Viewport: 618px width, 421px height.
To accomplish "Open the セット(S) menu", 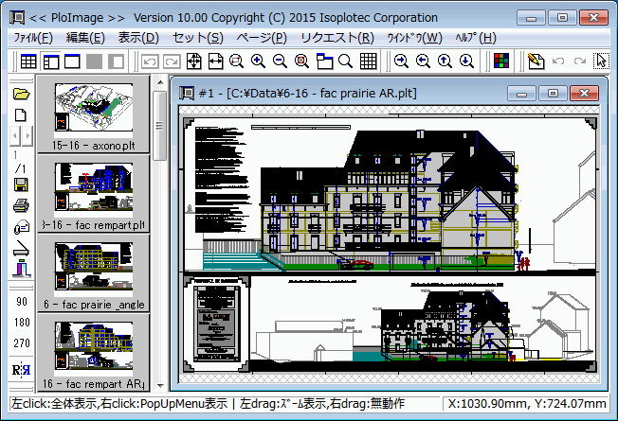I will (197, 38).
